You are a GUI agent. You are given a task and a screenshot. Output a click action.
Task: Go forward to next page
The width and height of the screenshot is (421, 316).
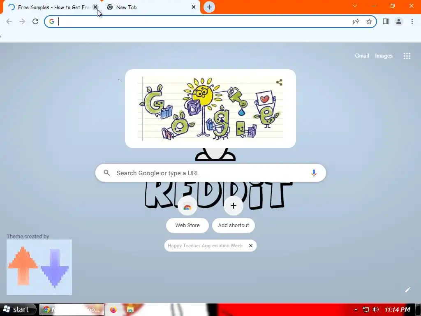(x=22, y=21)
